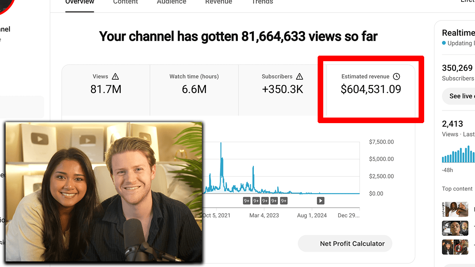Click the Aug 1, 2024 date label
475x267 pixels.
(312, 215)
